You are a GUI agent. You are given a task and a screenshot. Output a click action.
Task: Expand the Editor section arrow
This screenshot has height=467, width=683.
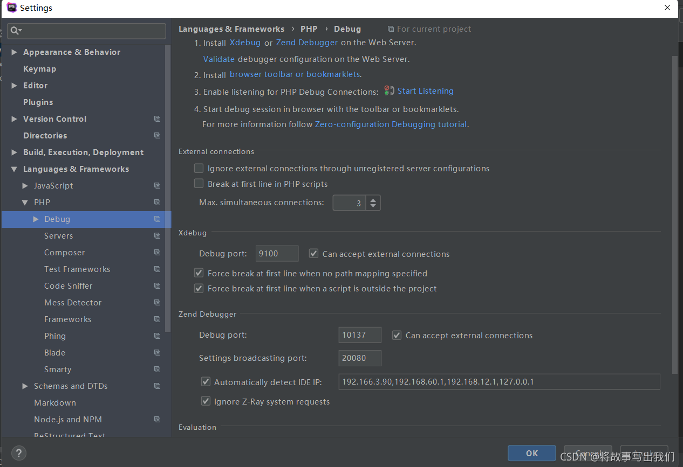14,86
